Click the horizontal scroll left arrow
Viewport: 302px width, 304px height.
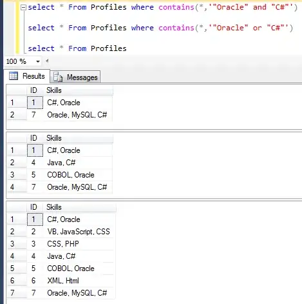(47, 61)
